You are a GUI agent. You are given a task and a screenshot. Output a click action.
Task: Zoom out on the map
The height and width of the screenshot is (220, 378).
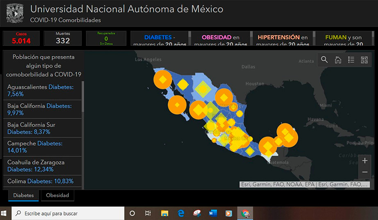(365, 172)
